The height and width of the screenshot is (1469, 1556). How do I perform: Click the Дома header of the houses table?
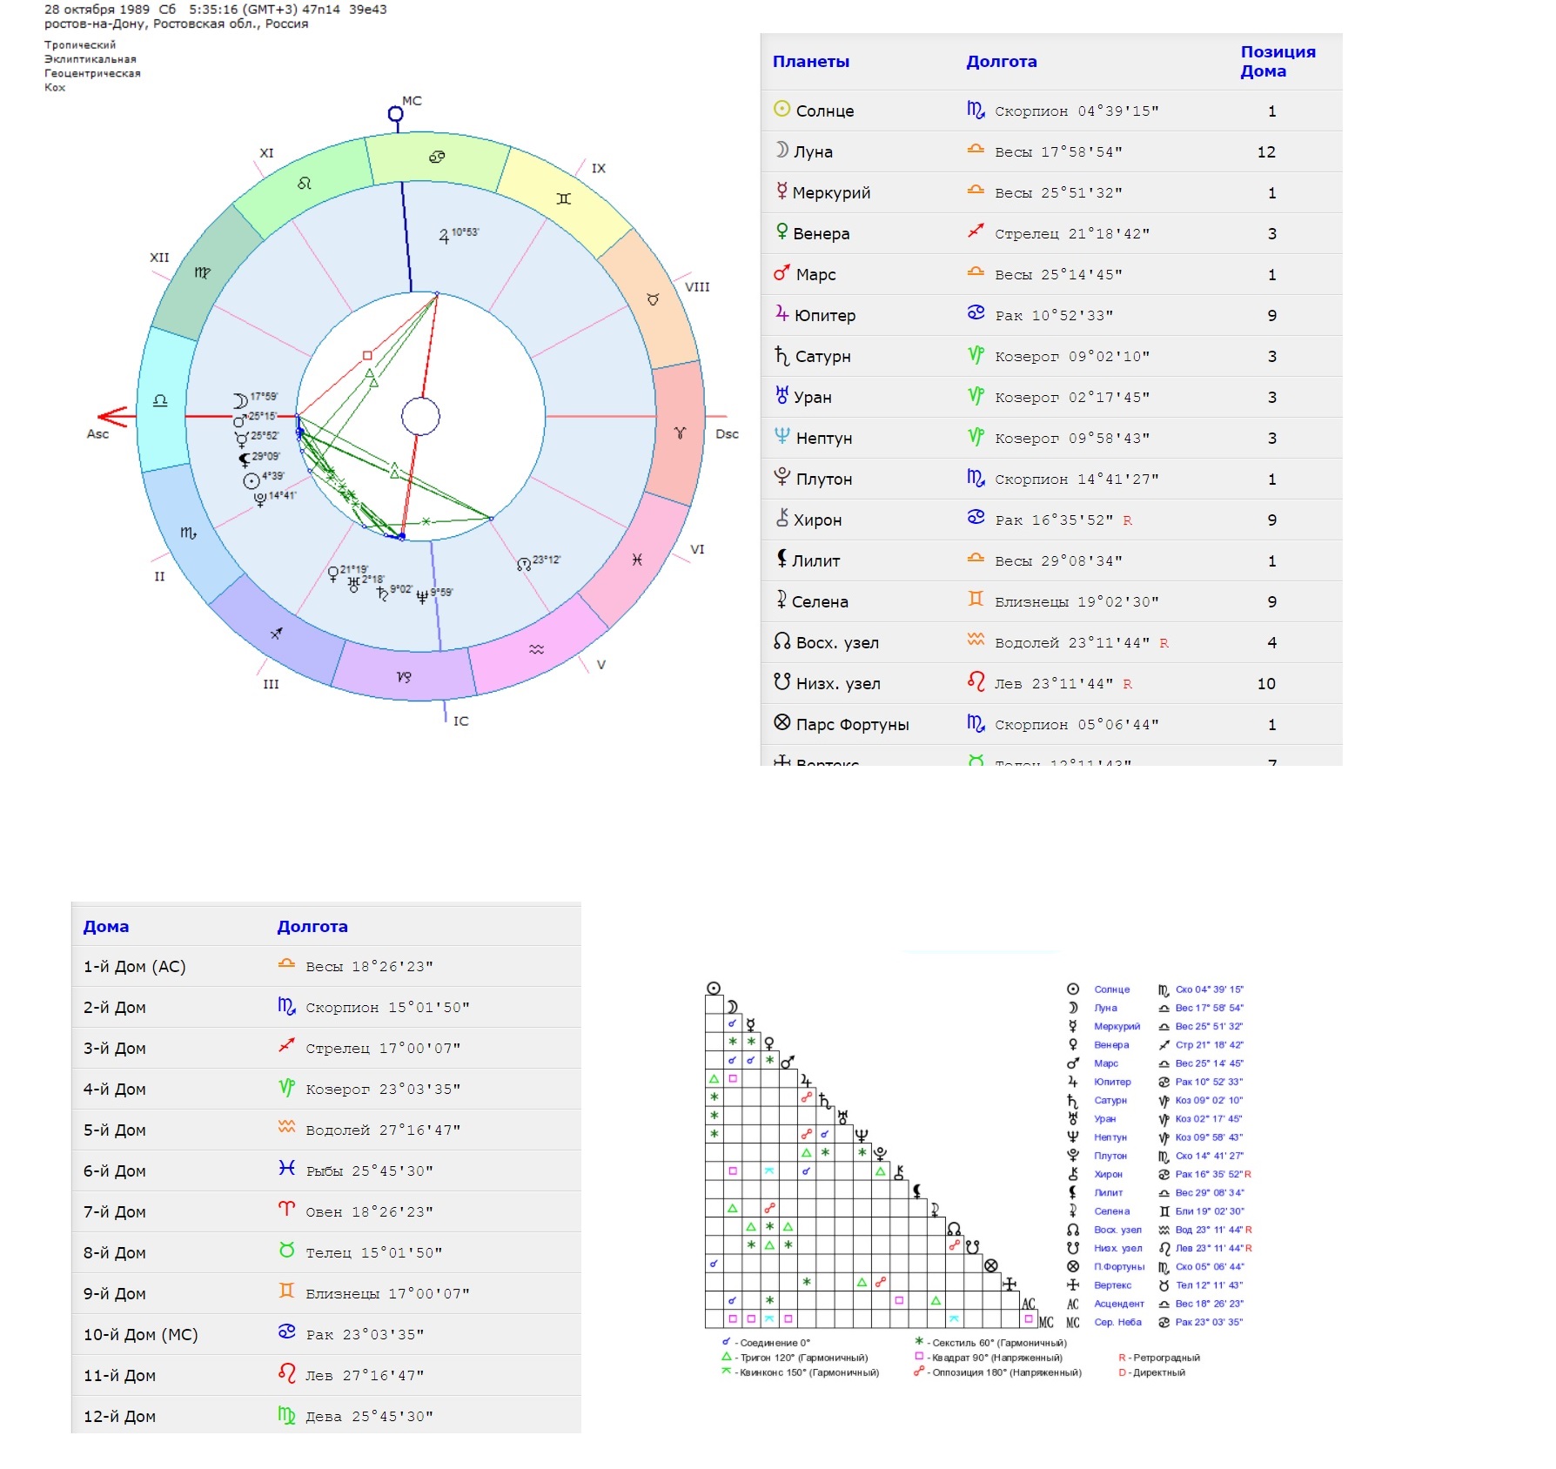tap(106, 927)
